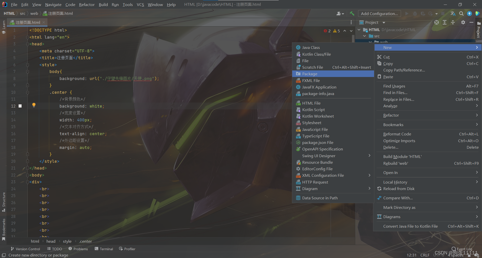Viewport: 482px width, 258px height.
Task: Click the Cut scissors icon in context menu
Action: coord(379,57)
